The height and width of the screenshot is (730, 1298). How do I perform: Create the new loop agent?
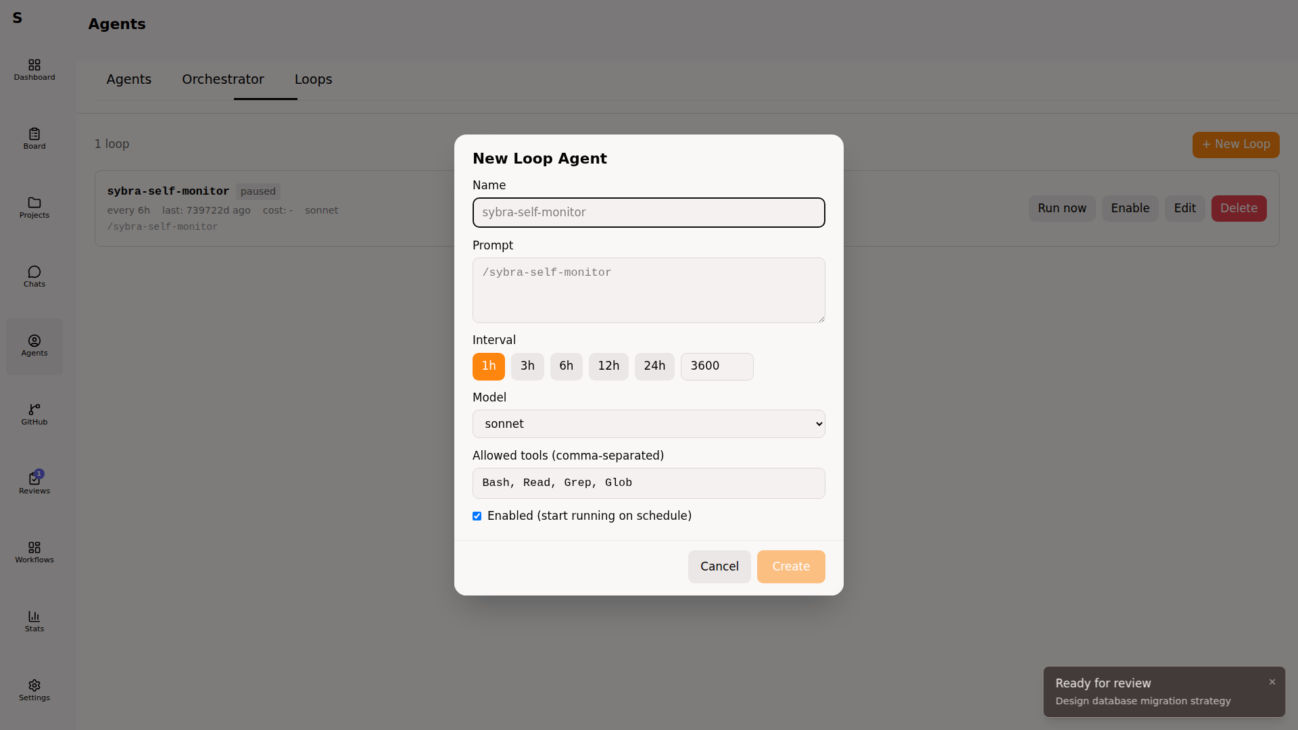[x=790, y=566]
